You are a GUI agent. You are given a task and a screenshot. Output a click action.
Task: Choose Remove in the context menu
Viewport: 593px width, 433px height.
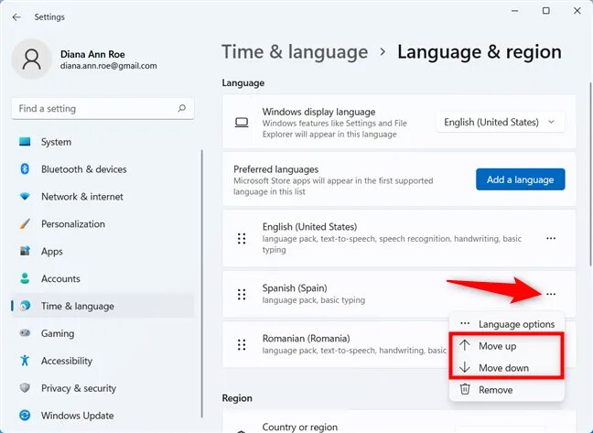507,389
